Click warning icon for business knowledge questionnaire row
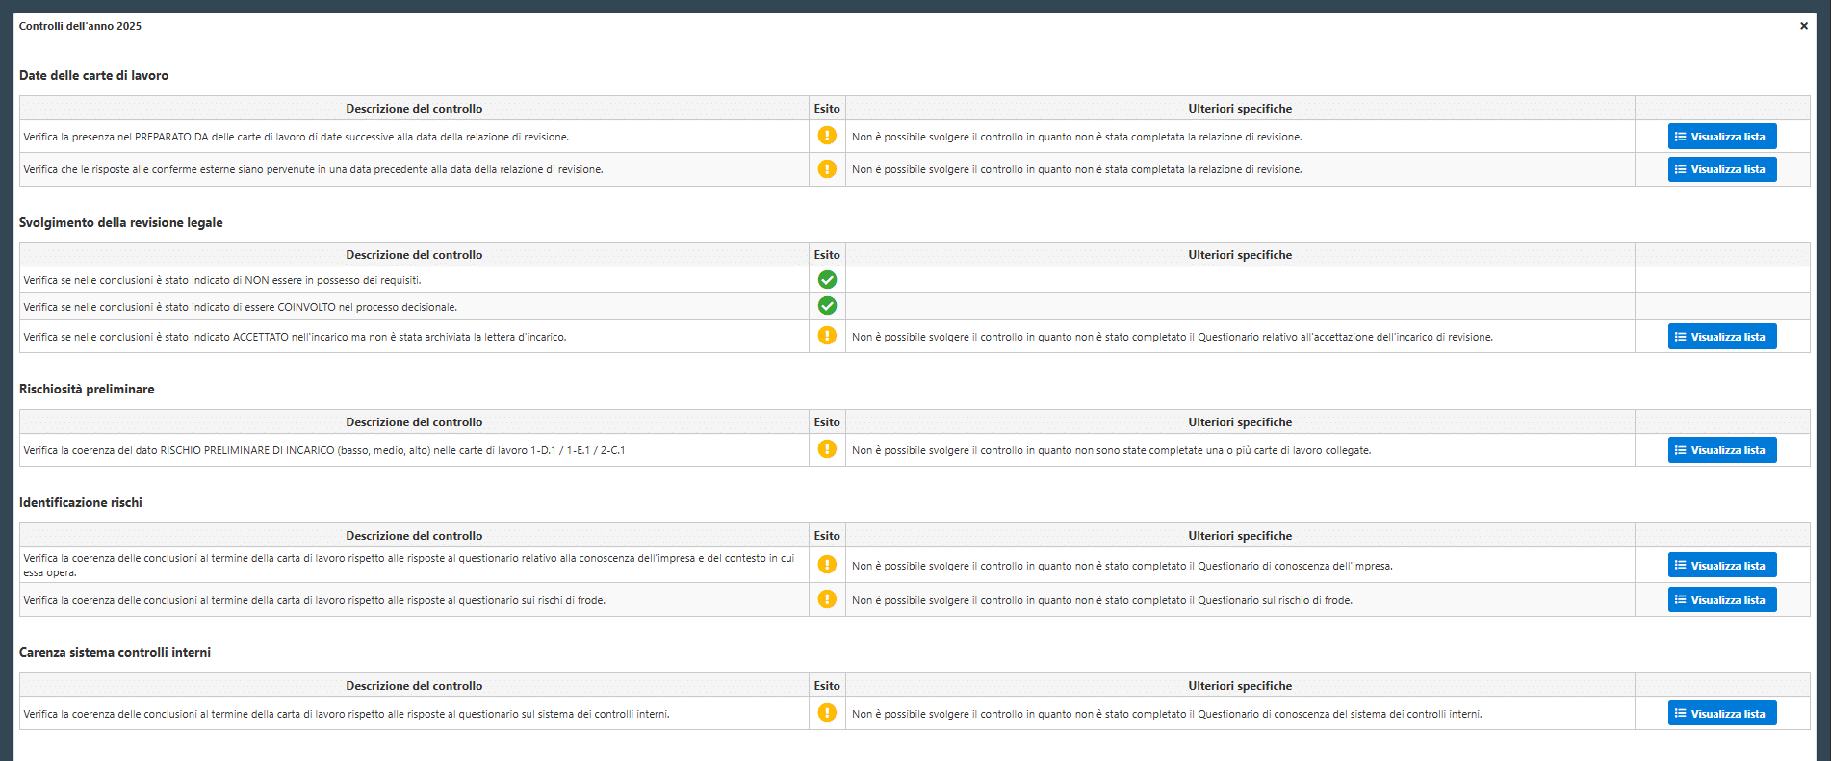This screenshot has width=1831, height=761. pyautogui.click(x=826, y=565)
